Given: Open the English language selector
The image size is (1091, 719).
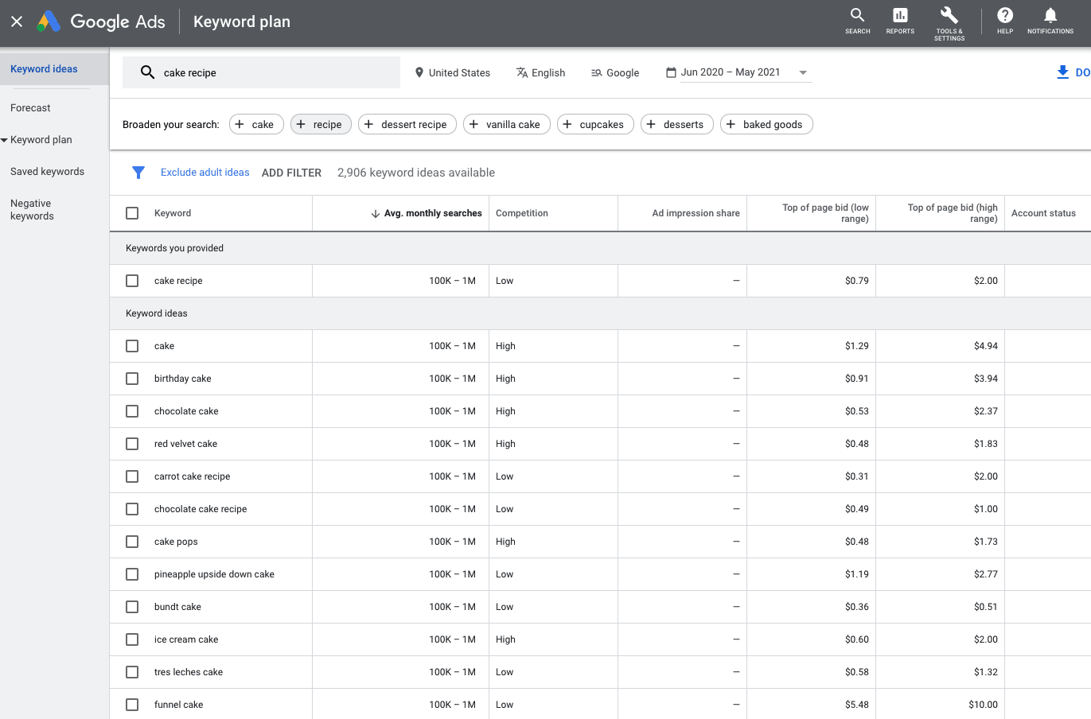Looking at the screenshot, I should tap(540, 72).
